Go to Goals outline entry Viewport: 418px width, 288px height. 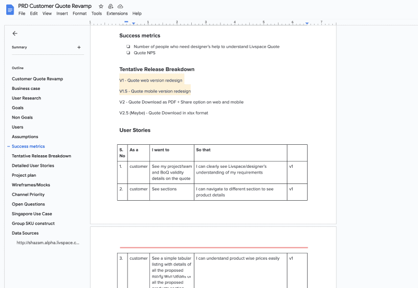(18, 108)
